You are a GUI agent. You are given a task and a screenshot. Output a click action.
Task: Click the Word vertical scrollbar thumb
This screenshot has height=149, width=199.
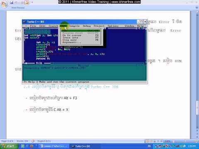(x=197, y=108)
